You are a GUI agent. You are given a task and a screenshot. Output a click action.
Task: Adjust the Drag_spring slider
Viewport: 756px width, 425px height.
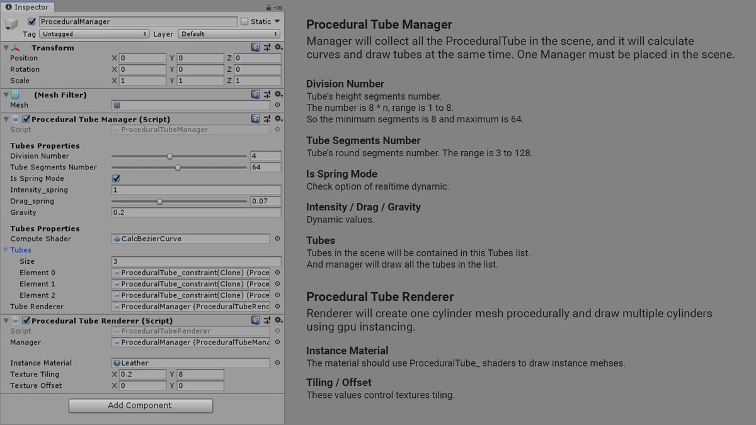(179, 201)
